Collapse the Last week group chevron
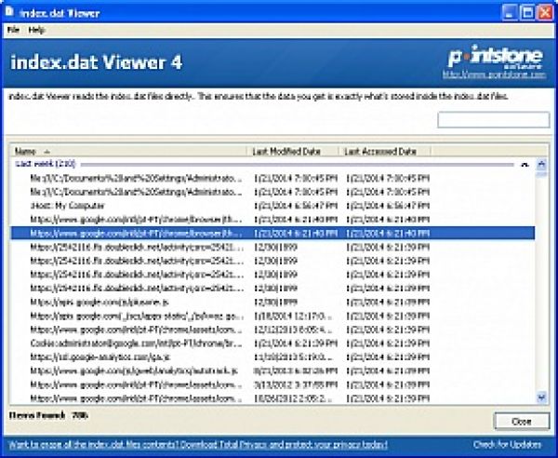 525,165
